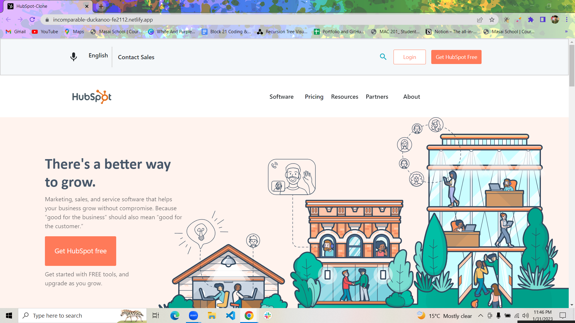The image size is (575, 323).
Task: Open MAC 201_ Student bookmark
Action: tap(395, 31)
